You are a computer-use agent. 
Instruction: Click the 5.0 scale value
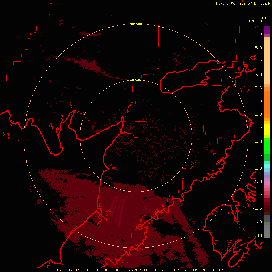(258, 115)
